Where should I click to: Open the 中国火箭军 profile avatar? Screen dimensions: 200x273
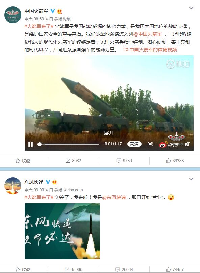coord(13,15)
